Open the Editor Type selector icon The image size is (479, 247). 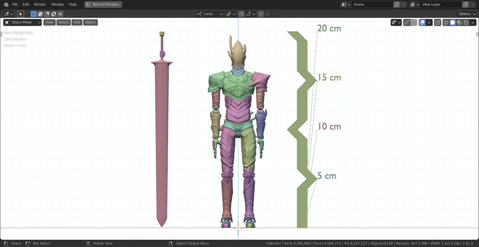(6, 14)
